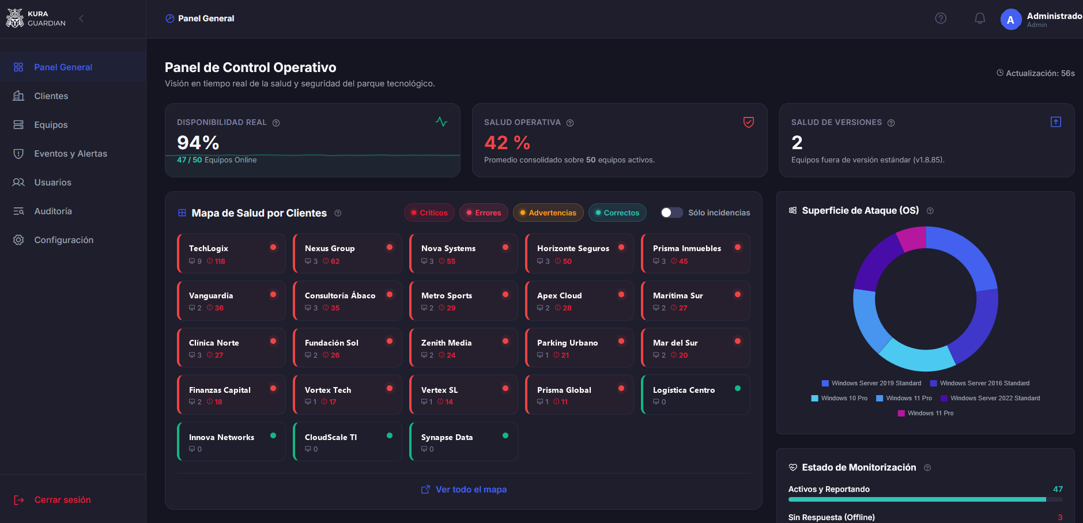This screenshot has height=523, width=1083.
Task: Click the Actualización clock icon
Action: (1000, 73)
